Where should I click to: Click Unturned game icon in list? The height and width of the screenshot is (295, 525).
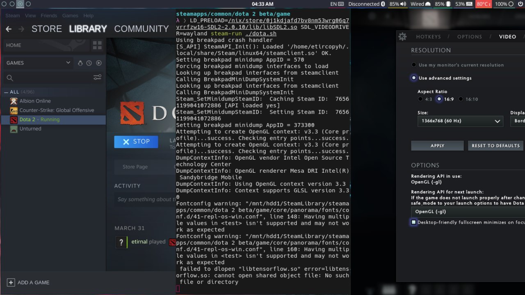pos(14,129)
